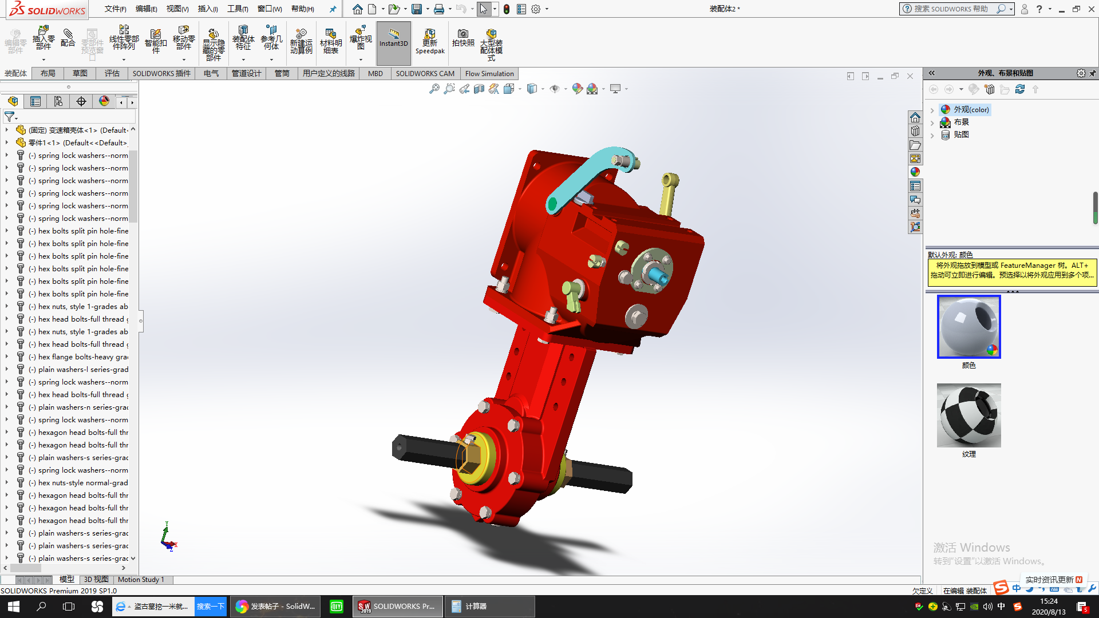The width and height of the screenshot is (1099, 618).
Task: Click the 搜索 SOLIDWORKS 帮助 search field
Action: point(951,9)
